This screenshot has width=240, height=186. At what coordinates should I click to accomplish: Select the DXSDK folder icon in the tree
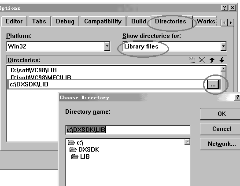73,149
